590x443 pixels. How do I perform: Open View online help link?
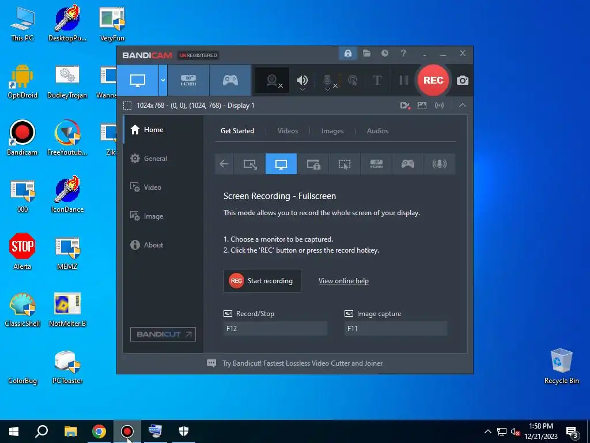click(343, 281)
